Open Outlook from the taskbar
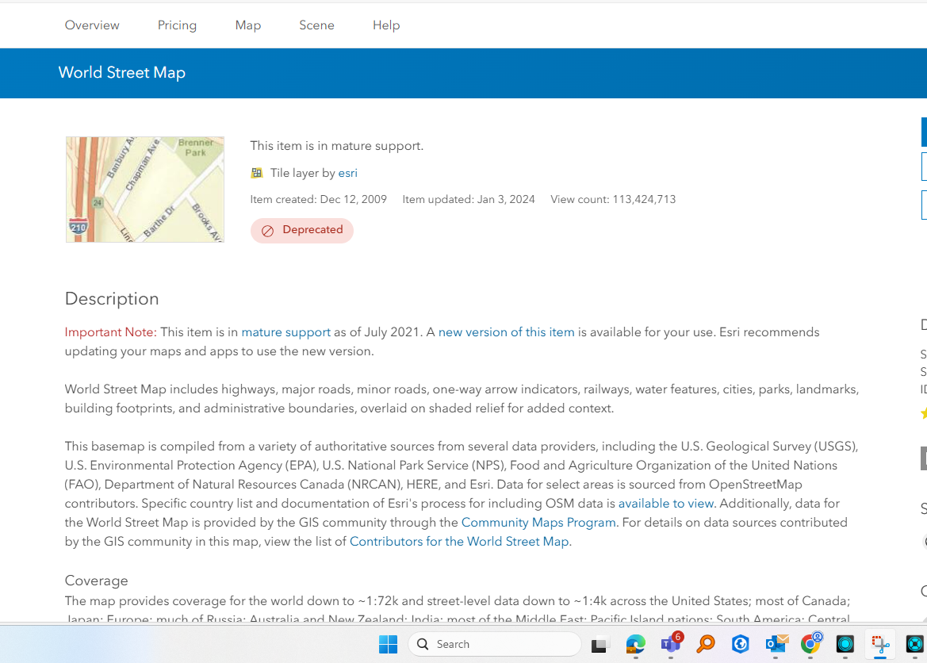 (x=776, y=644)
